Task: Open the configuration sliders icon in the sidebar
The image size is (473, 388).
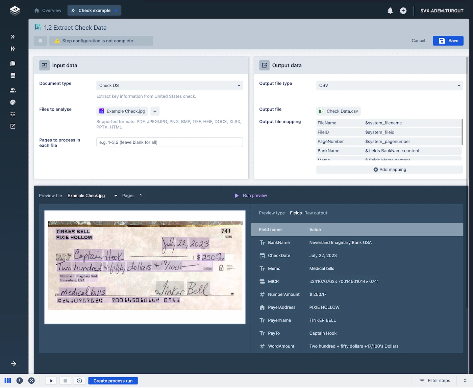Action: 13,114
